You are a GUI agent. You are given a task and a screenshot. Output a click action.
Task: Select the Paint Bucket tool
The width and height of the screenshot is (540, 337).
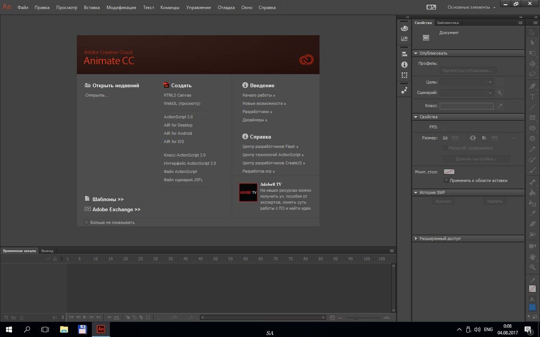[x=532, y=192]
